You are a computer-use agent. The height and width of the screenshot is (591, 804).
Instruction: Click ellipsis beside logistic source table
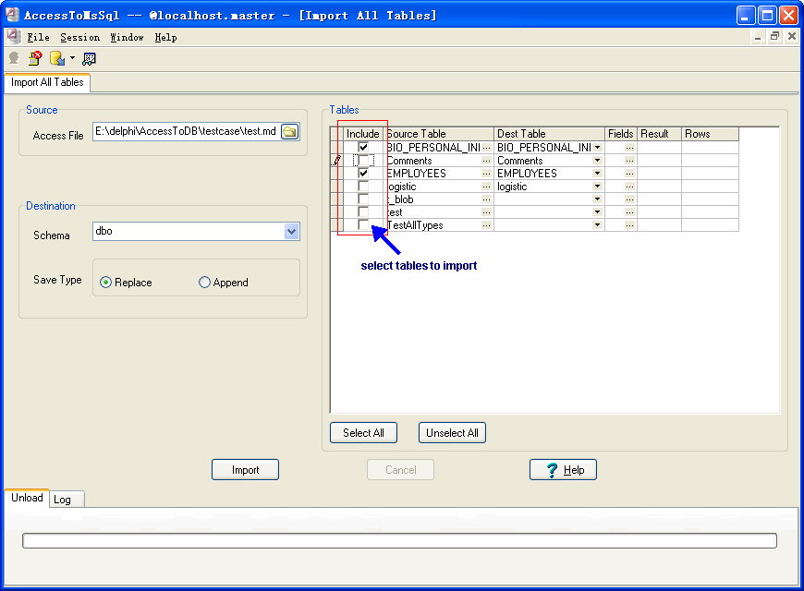tap(486, 187)
